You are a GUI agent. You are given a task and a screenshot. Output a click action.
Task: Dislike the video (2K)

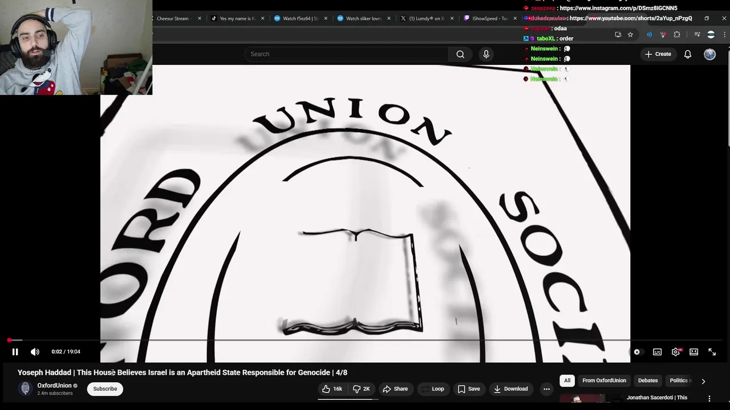(x=362, y=389)
